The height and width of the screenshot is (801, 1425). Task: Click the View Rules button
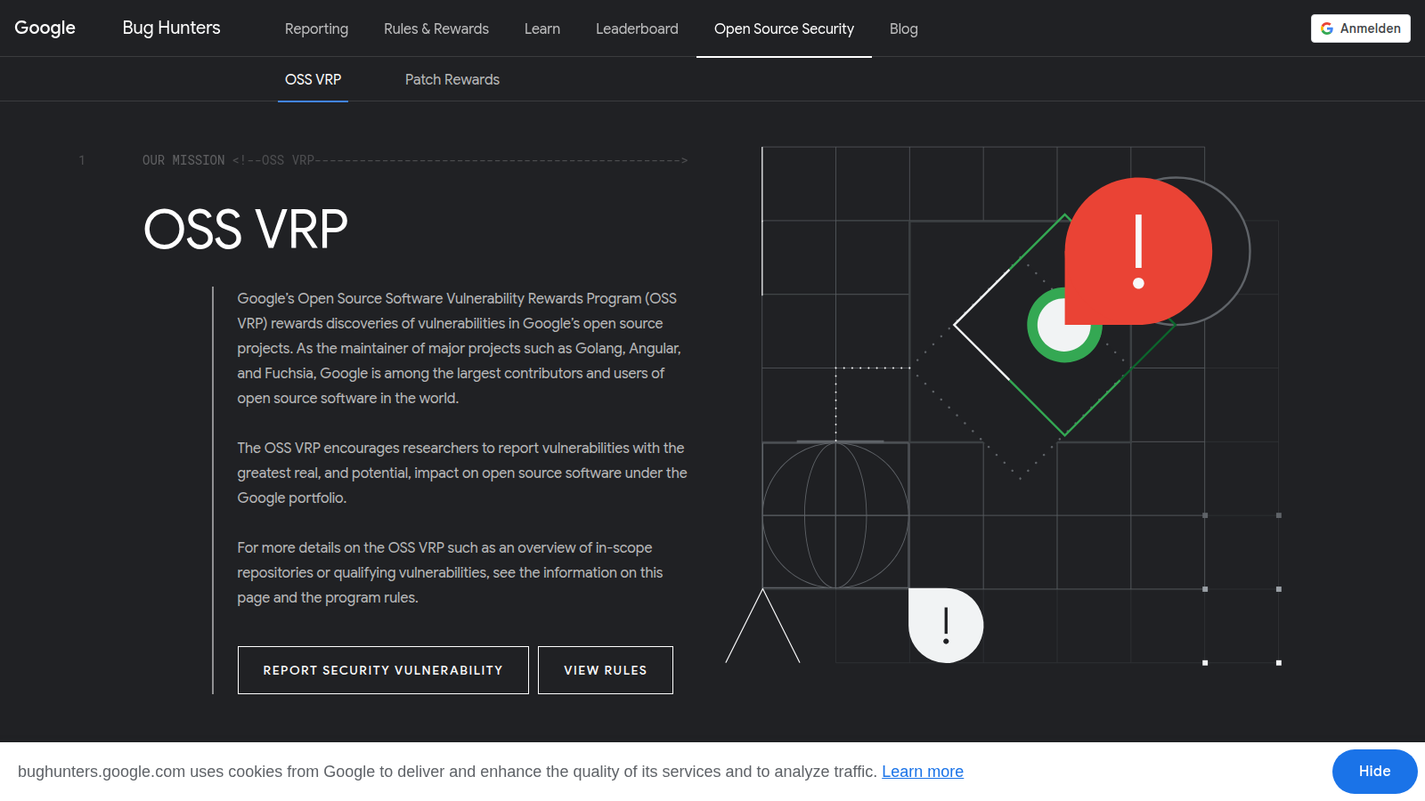point(606,670)
